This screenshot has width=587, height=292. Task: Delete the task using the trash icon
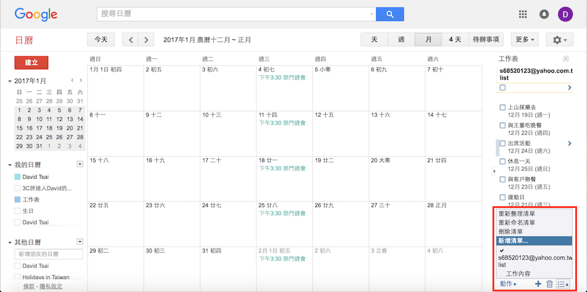click(x=549, y=284)
